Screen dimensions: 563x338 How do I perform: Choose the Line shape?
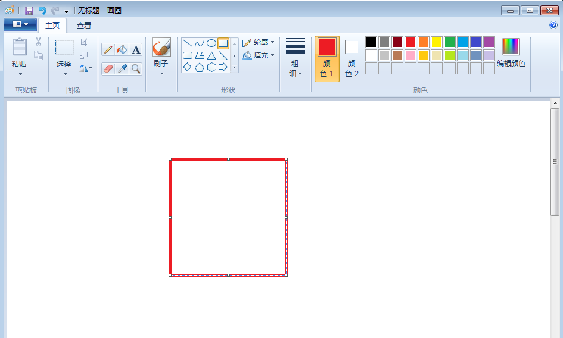click(x=188, y=44)
